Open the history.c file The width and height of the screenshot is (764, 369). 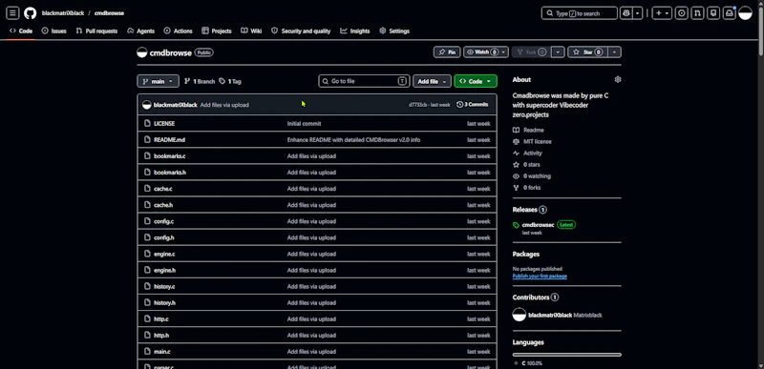click(164, 286)
